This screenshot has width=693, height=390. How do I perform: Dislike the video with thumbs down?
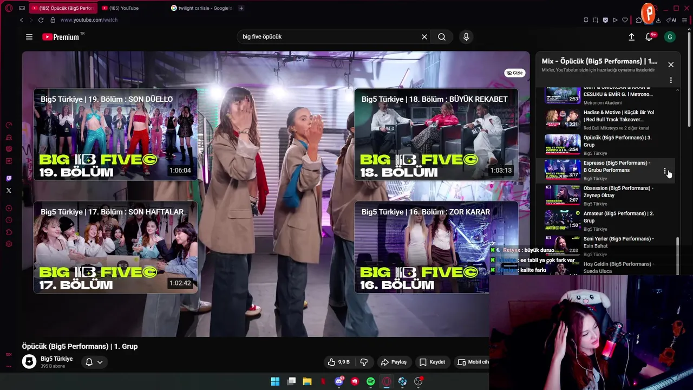tap(364, 362)
